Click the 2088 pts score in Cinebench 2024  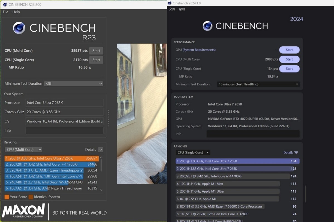[x=271, y=59]
